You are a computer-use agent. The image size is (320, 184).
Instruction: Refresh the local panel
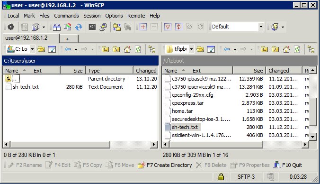[x=138, y=49]
